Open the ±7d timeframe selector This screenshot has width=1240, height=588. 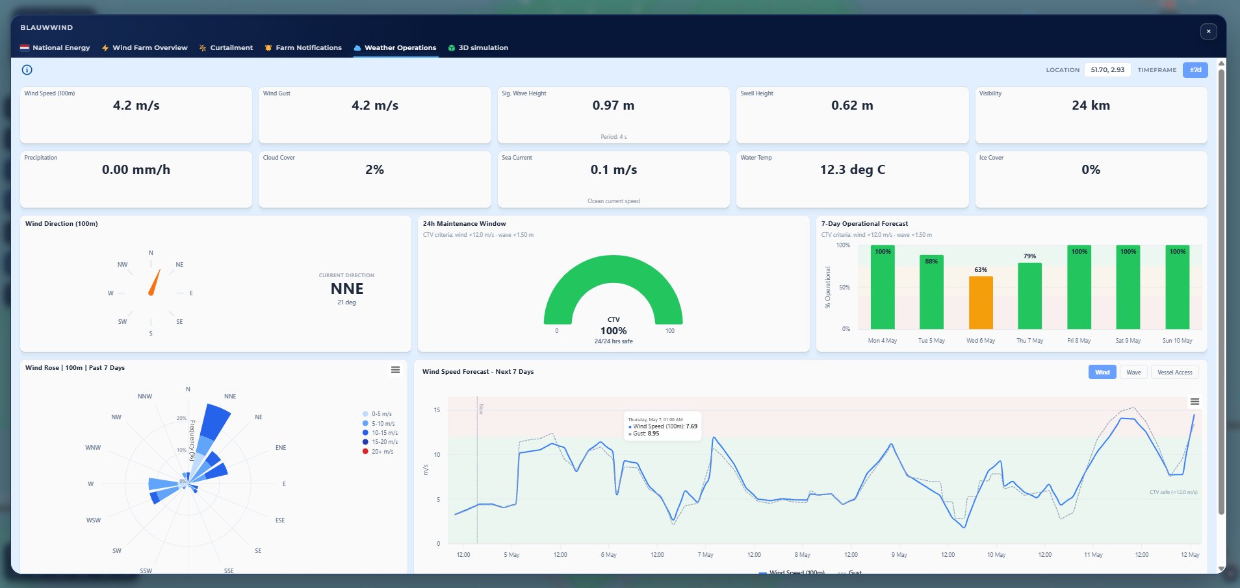1195,70
